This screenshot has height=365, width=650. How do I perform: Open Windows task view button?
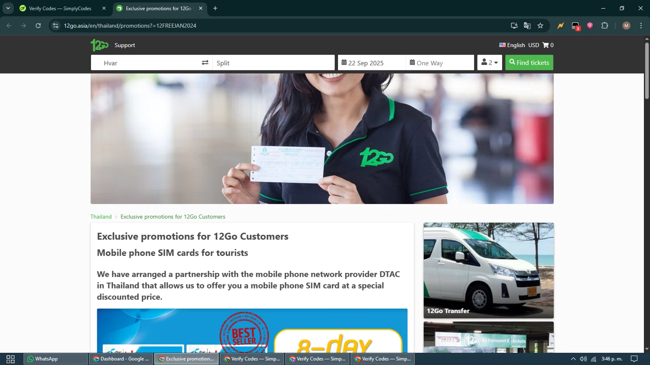click(x=11, y=359)
